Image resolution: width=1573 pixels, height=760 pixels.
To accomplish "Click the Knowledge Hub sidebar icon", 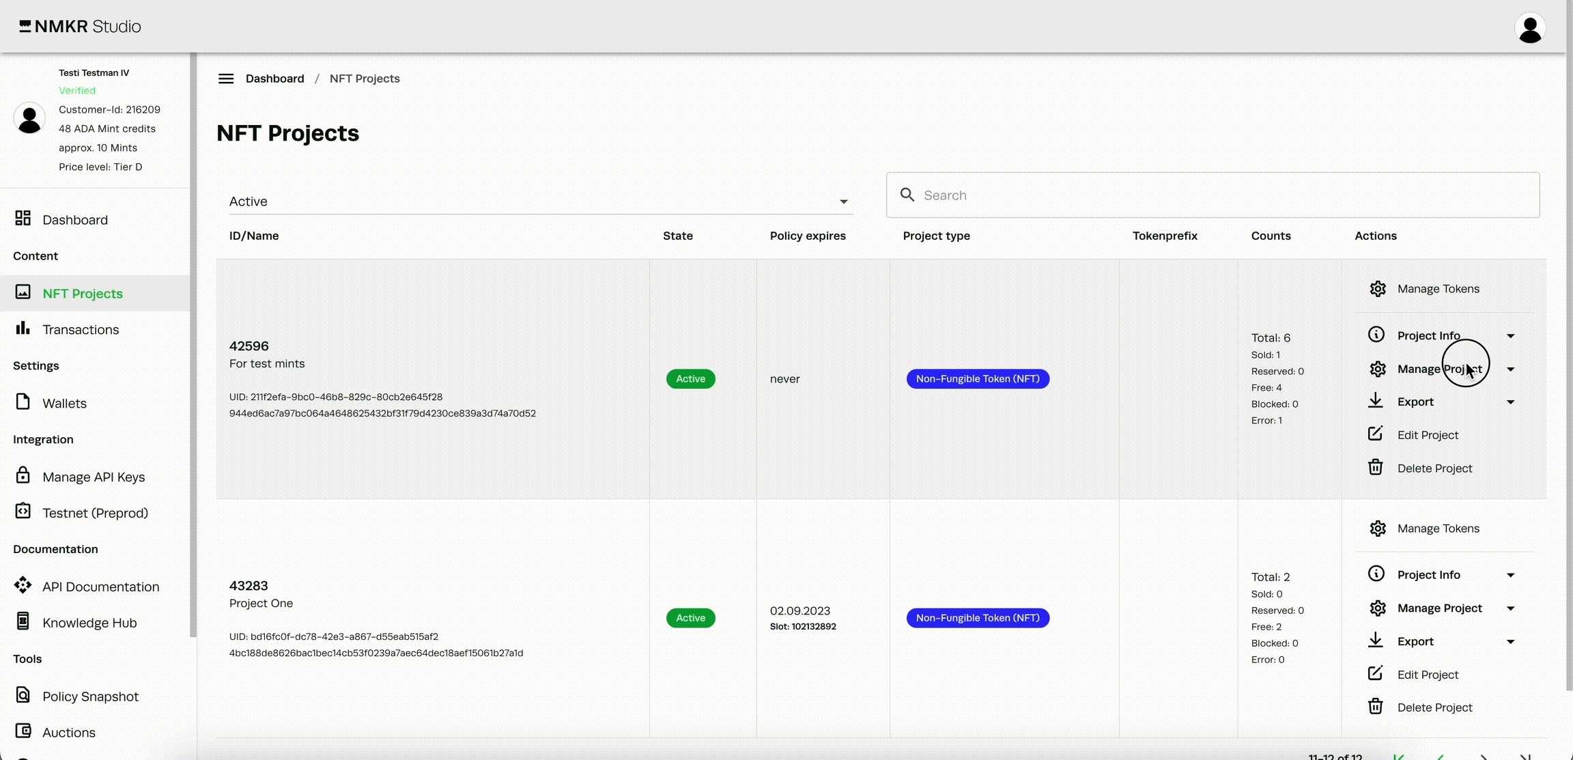I will 23,621.
